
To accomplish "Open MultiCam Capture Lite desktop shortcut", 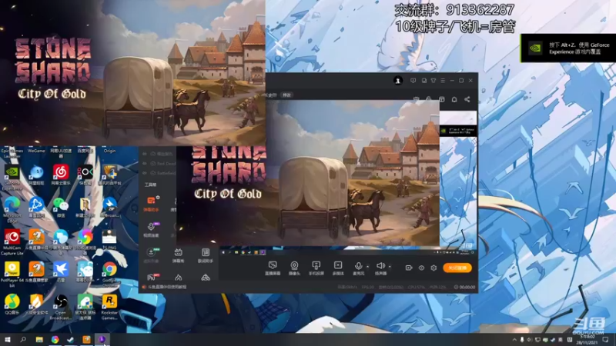I will (x=12, y=242).
